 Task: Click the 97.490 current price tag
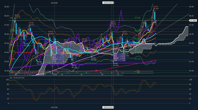(x=193, y=20)
